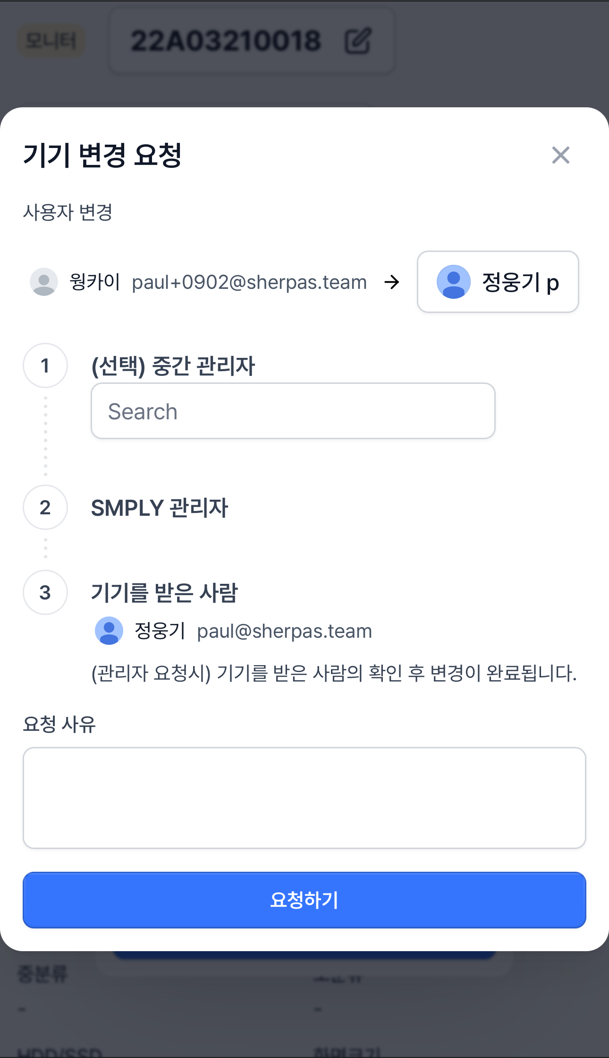Click the paul@sherpas.team recipient email
Screen dimensions: 609x1058
point(285,631)
